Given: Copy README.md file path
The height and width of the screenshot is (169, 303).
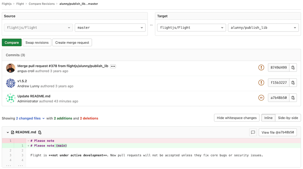Looking at the screenshot, I should (40, 132).
